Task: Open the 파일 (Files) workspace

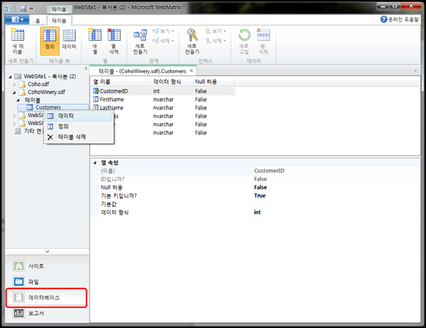Action: [47, 281]
